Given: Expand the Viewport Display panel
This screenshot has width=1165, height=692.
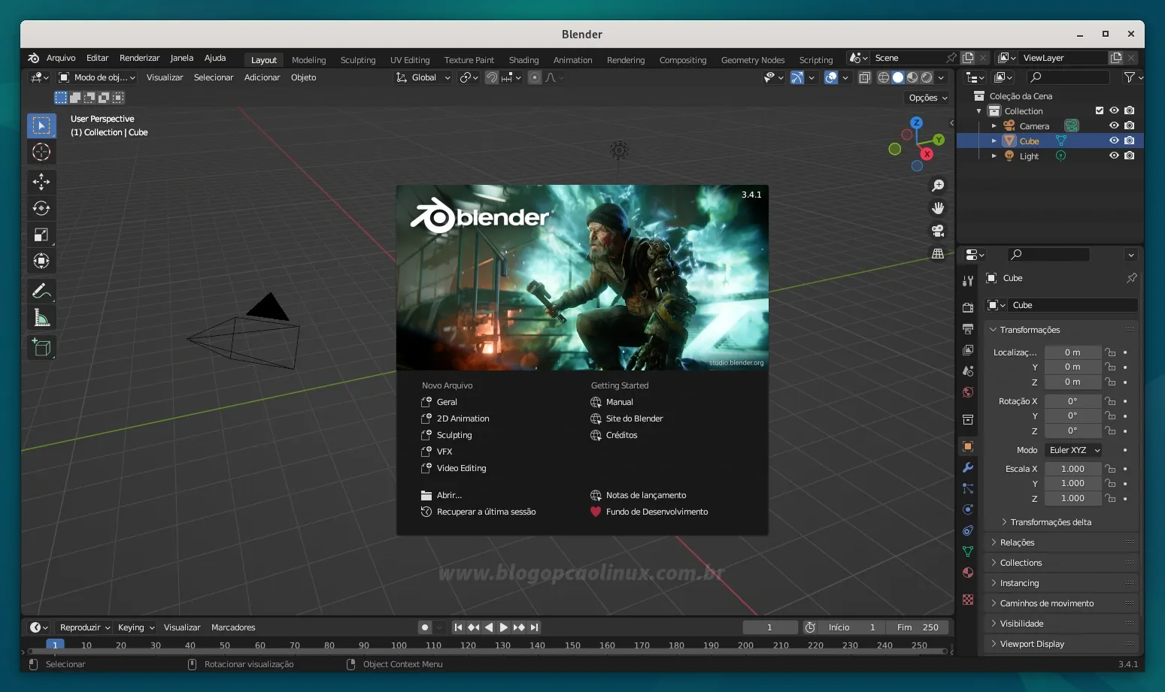Looking at the screenshot, I should click(x=1062, y=644).
